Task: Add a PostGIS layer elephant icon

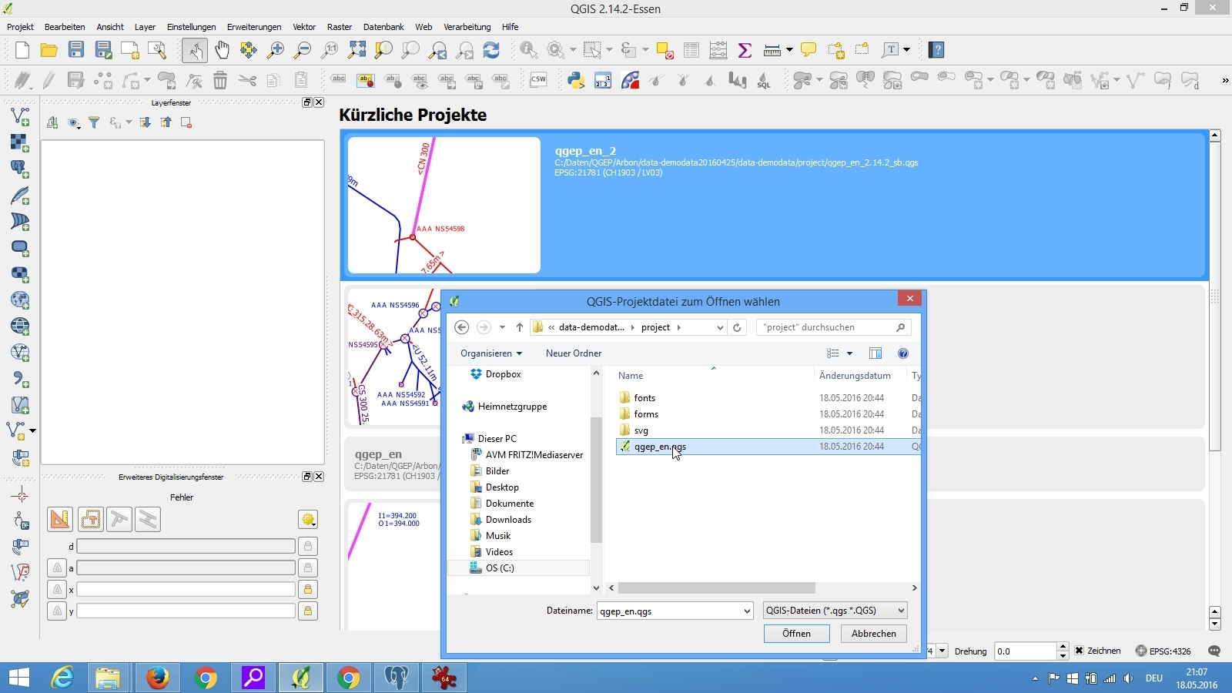Action: 20,169
